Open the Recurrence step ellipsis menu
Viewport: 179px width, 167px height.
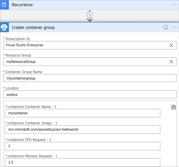pyautogui.click(x=175, y=5)
